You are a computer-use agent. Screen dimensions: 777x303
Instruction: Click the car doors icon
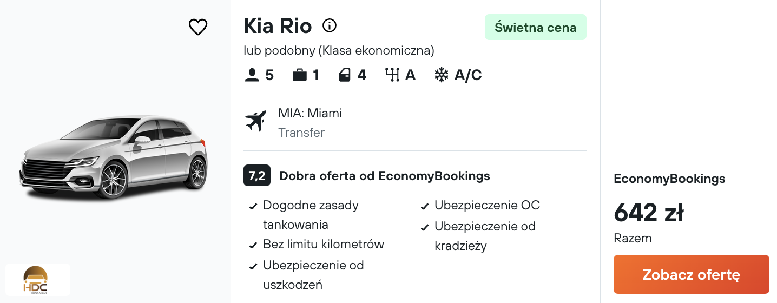[345, 75]
